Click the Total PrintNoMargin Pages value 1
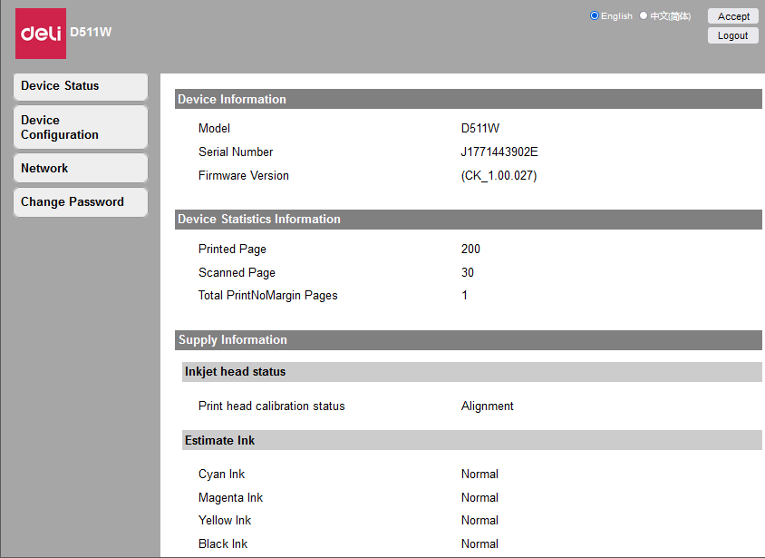The image size is (765, 558). 464,296
